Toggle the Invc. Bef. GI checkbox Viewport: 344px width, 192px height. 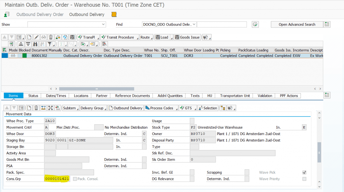pyautogui.click(x=192, y=172)
